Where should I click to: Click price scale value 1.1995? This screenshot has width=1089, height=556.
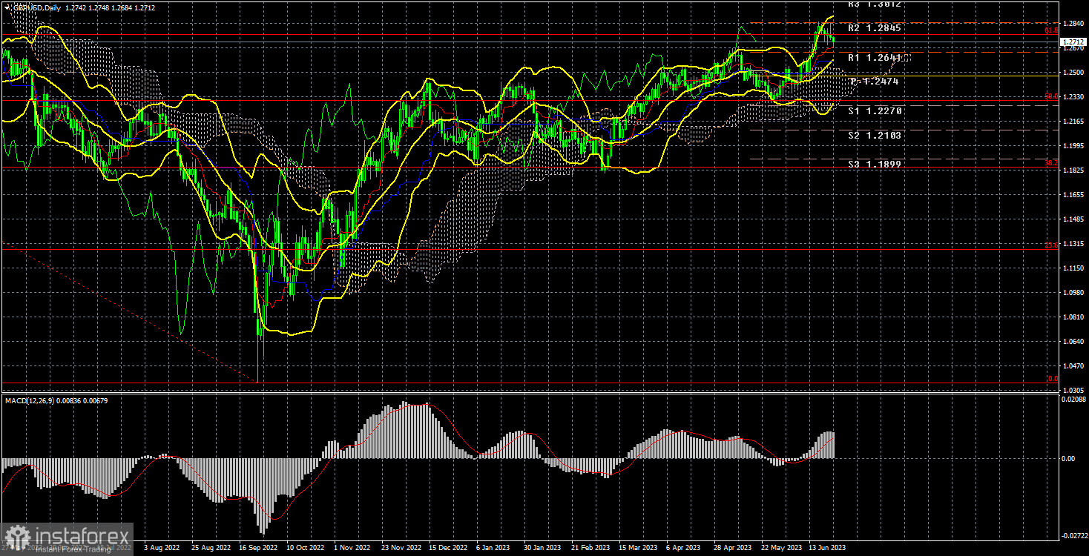[1073, 145]
